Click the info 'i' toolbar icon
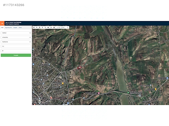 point(45,27)
